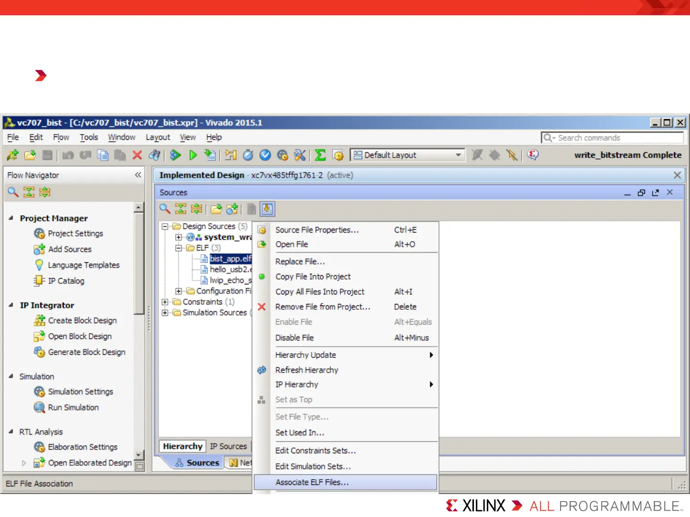Restore the Sources panel
Screen dimensions: 690x517
pos(641,192)
